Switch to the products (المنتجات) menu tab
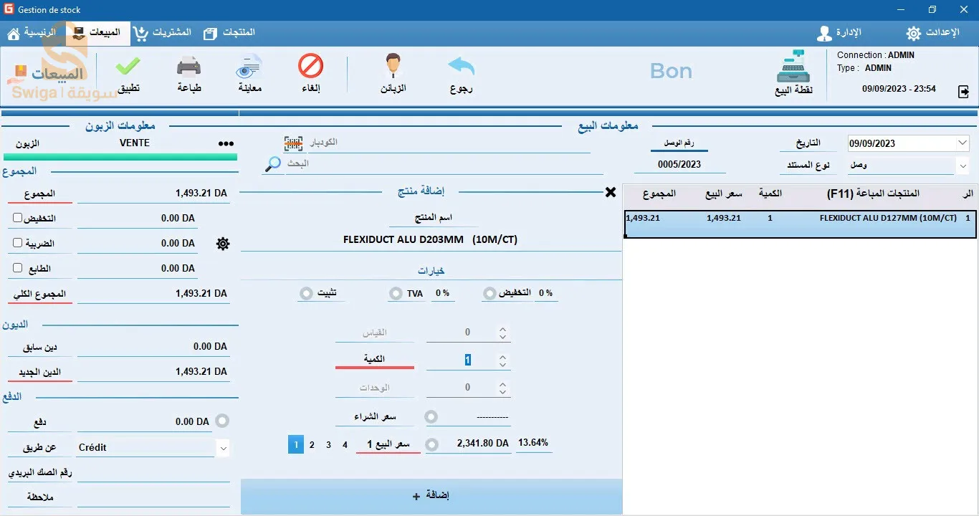Viewport: 979px width, 516px height. click(x=229, y=33)
